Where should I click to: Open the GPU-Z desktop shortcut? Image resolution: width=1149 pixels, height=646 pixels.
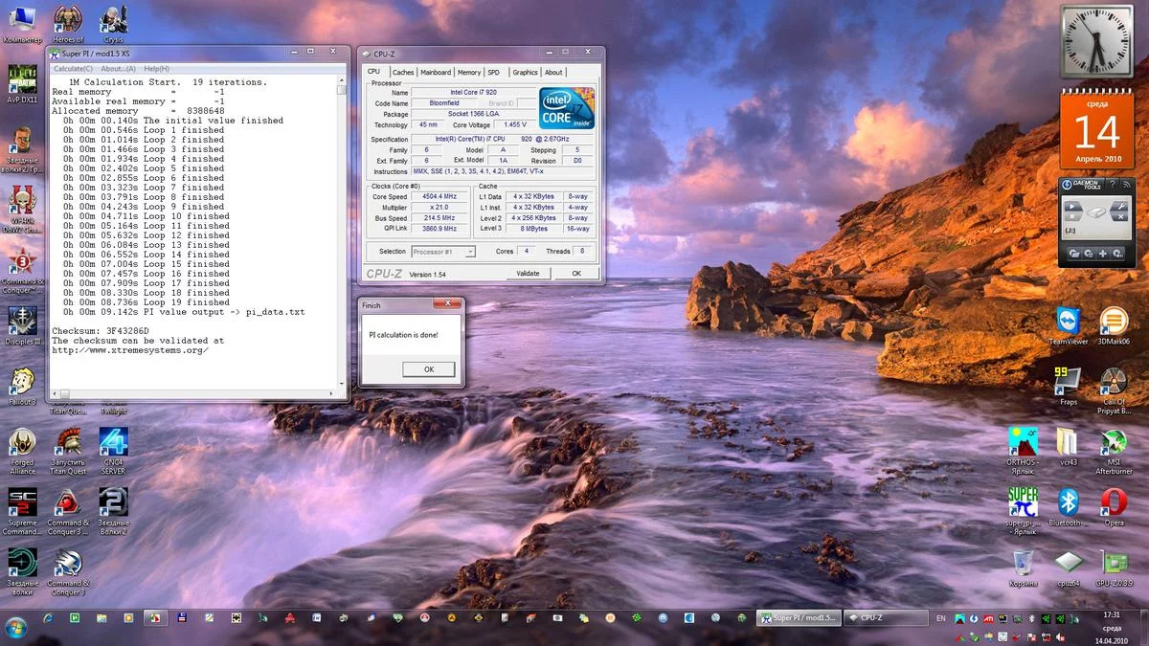(1114, 562)
